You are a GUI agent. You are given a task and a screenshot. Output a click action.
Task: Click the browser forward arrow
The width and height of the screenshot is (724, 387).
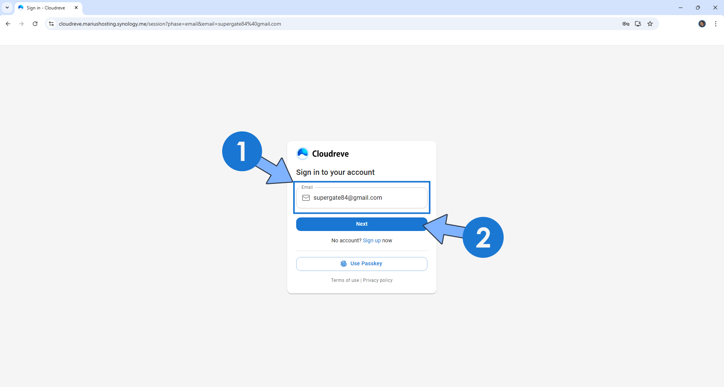[22, 24]
